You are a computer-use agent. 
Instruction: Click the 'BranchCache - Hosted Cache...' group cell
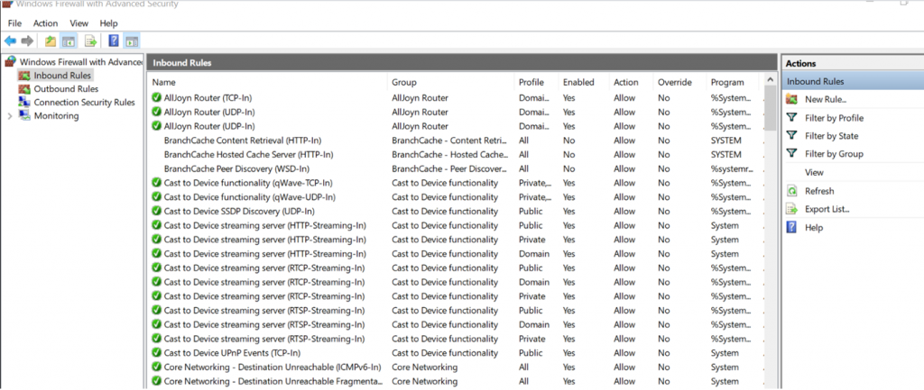point(449,155)
